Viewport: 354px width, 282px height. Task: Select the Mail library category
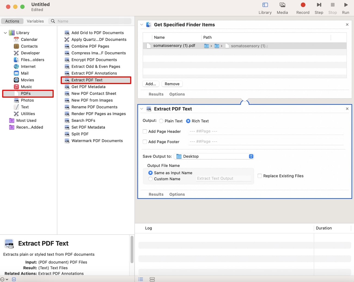(x=25, y=73)
